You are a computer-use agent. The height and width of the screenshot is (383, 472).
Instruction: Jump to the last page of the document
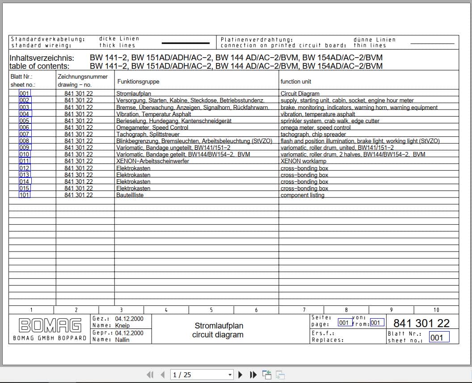[x=253, y=375]
